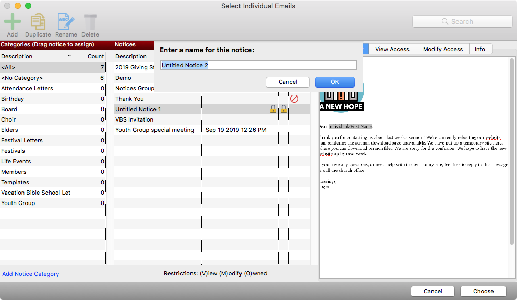Screen dimensions: 517x300
Task: Click the Choose button at bottom
Action: [483, 291]
